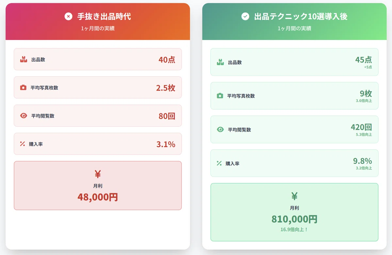Select the 出品テクニック10選導入後 header title
Viewport: 392px width, 255px height.
[x=301, y=16]
